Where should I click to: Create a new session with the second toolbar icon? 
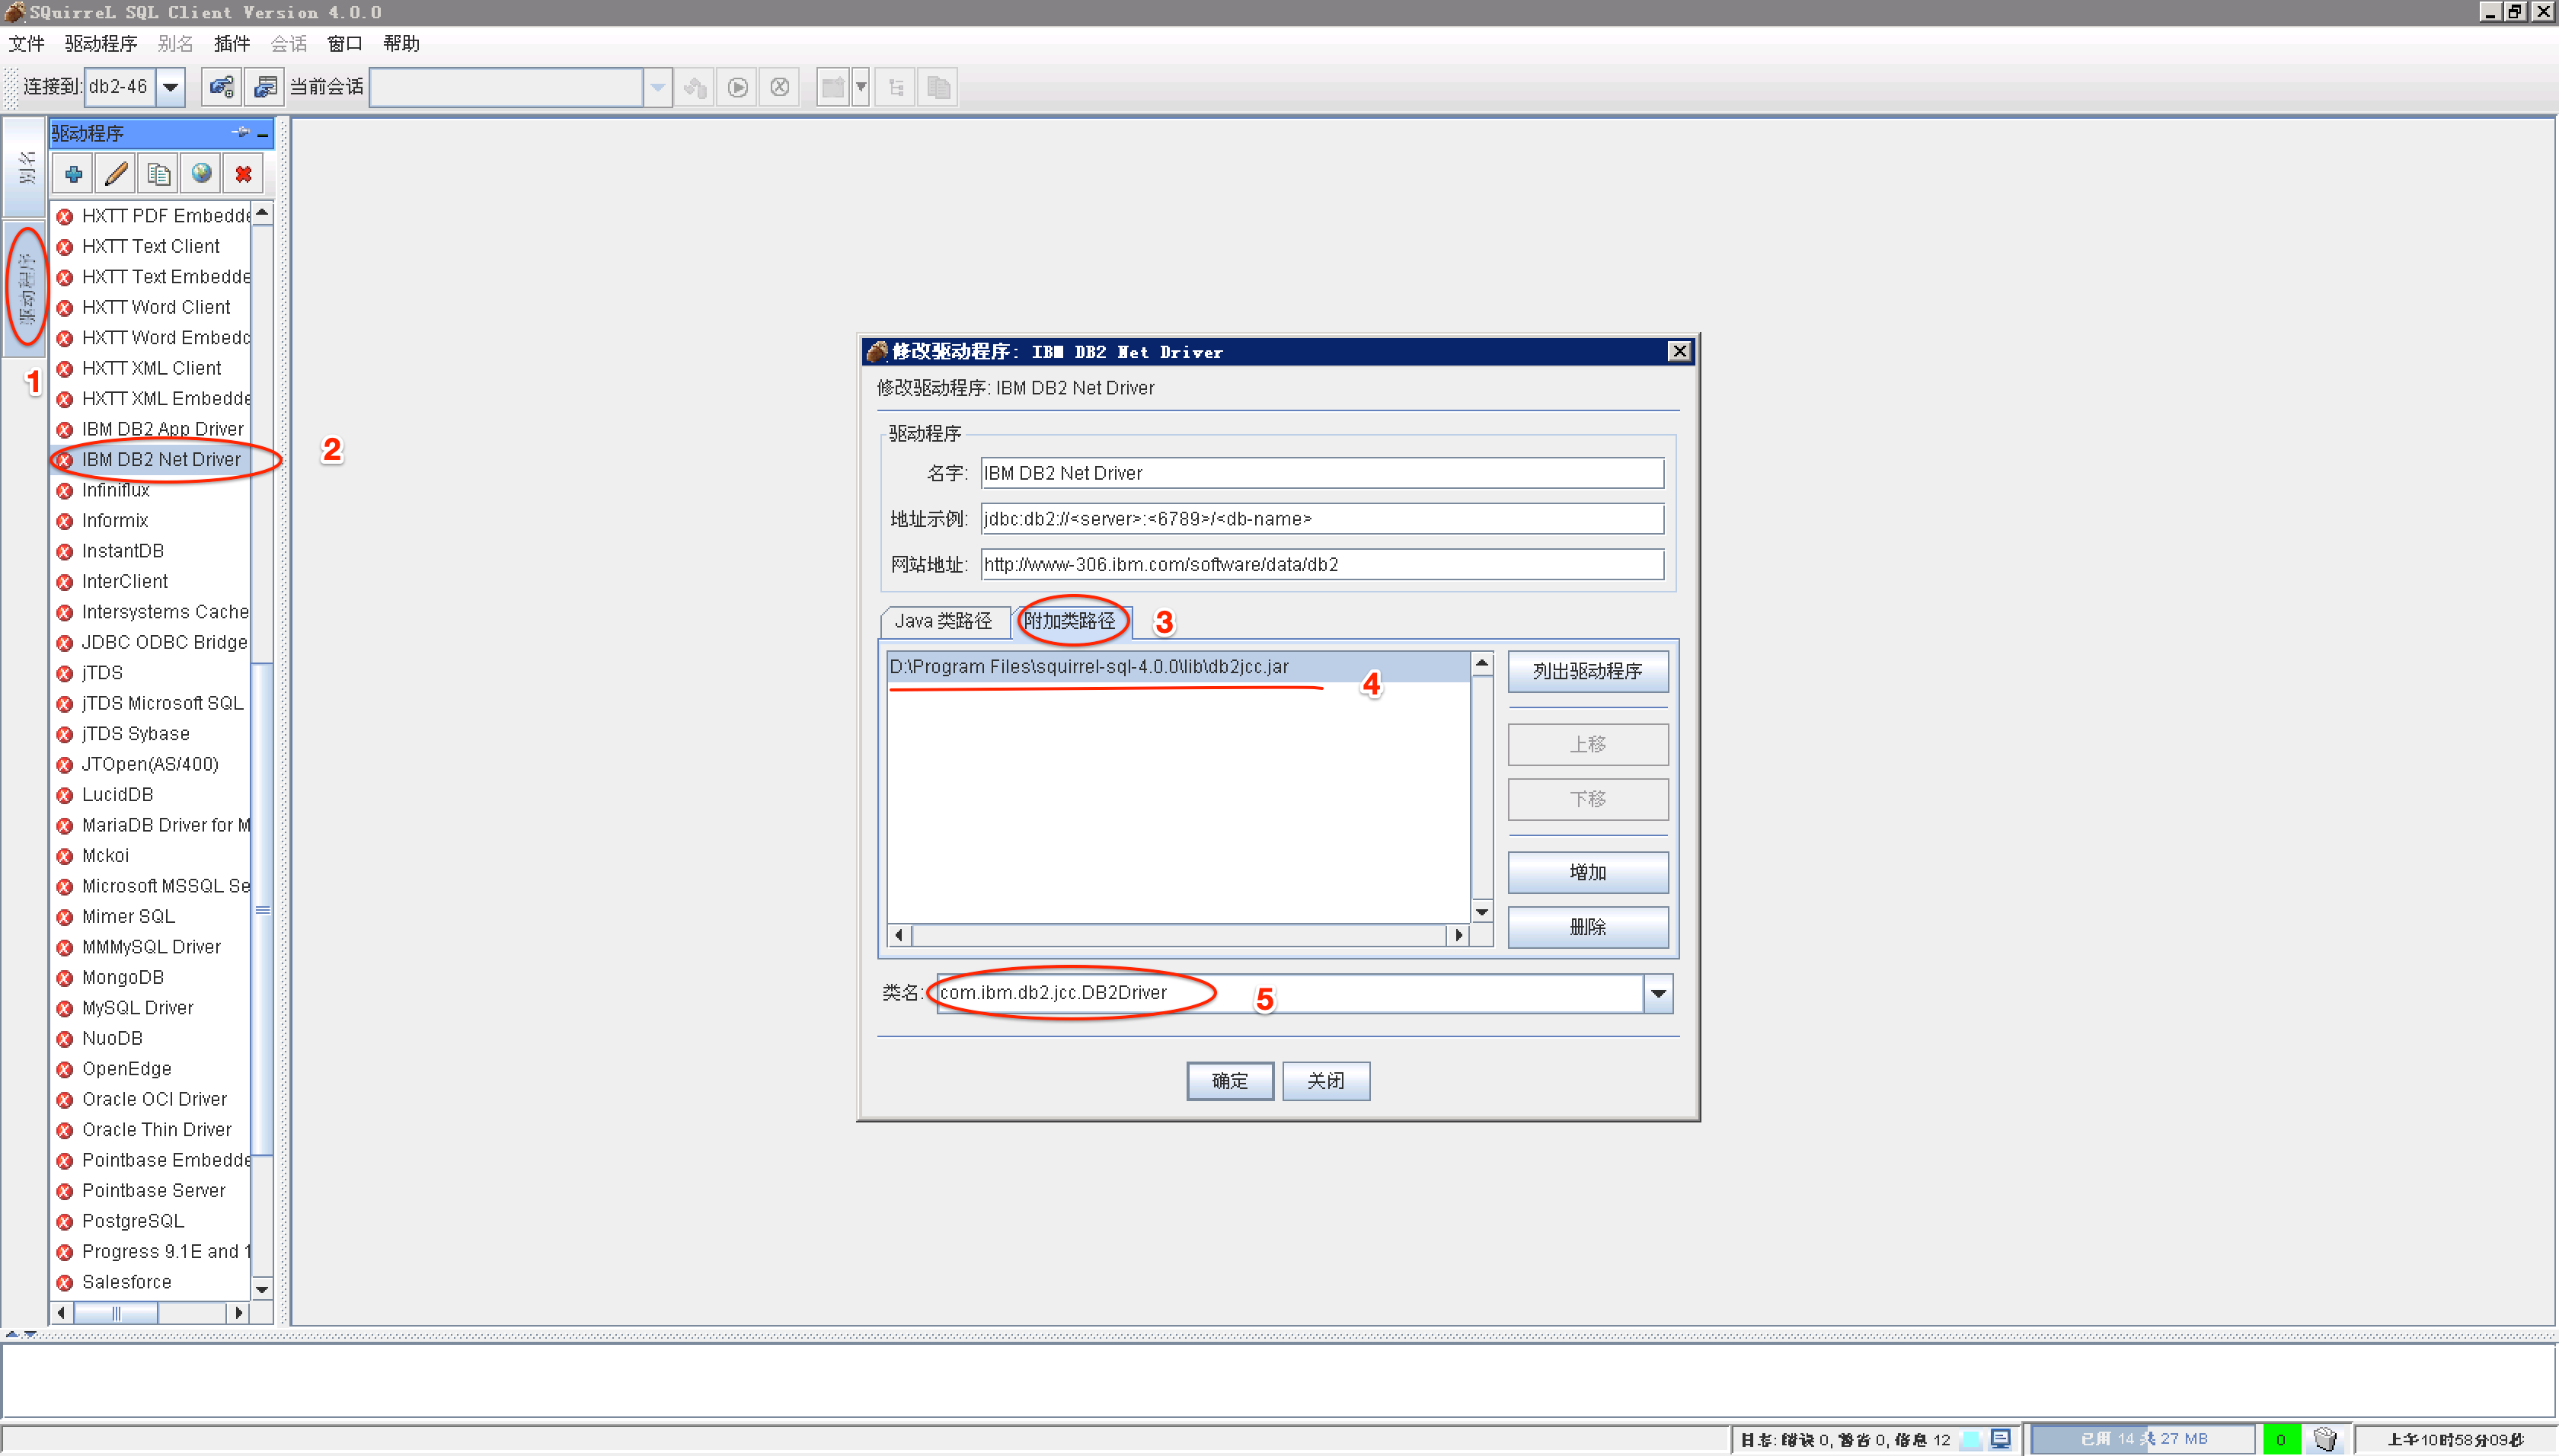click(x=263, y=86)
